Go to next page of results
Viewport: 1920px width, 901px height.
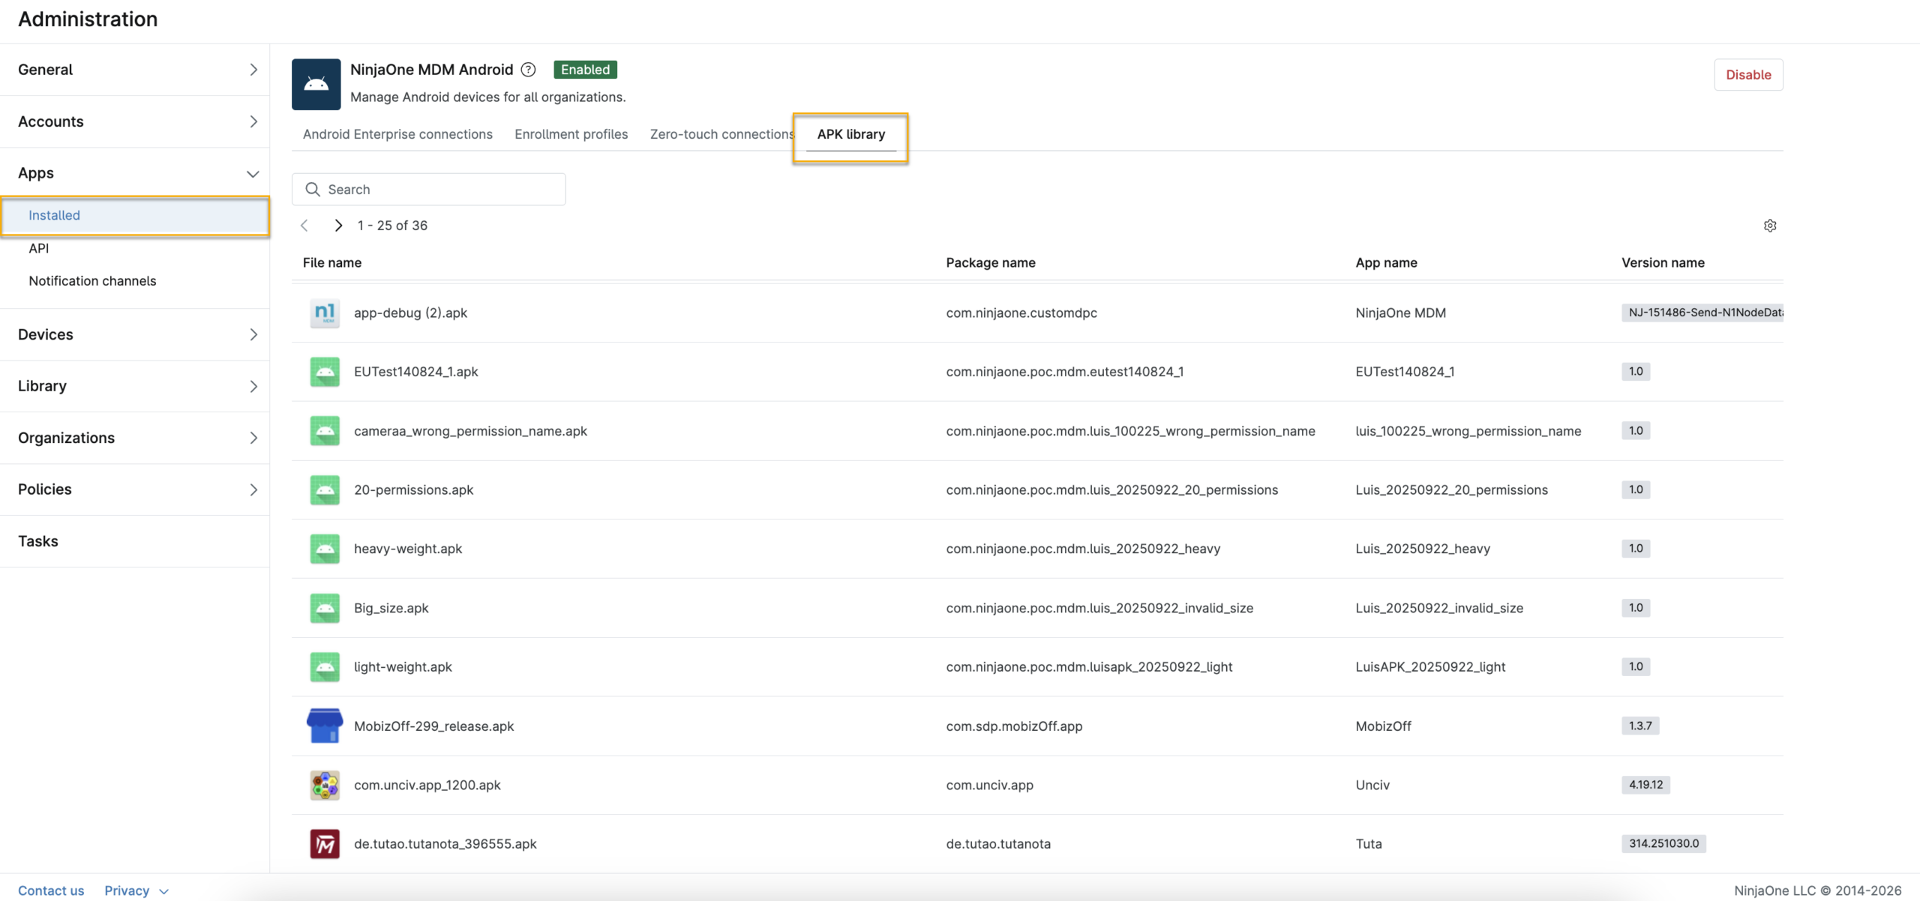(x=338, y=226)
